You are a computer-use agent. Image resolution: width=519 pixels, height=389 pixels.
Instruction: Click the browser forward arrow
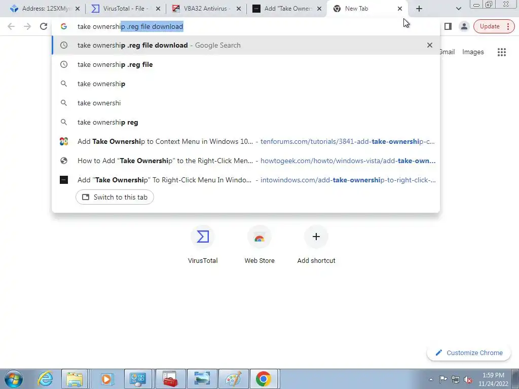[x=27, y=26]
